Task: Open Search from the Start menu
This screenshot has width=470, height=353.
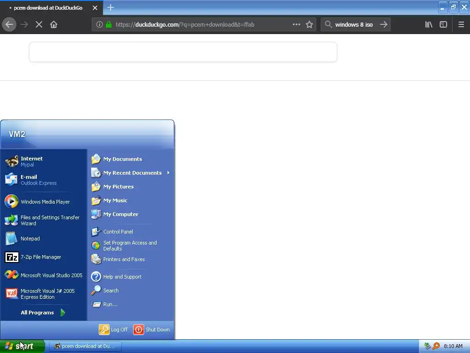Action: [131, 290]
